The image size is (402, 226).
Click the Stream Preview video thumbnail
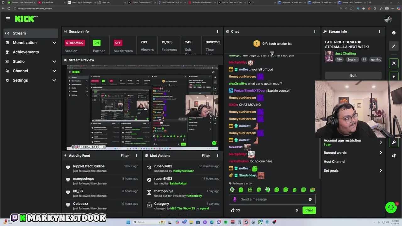(143, 108)
